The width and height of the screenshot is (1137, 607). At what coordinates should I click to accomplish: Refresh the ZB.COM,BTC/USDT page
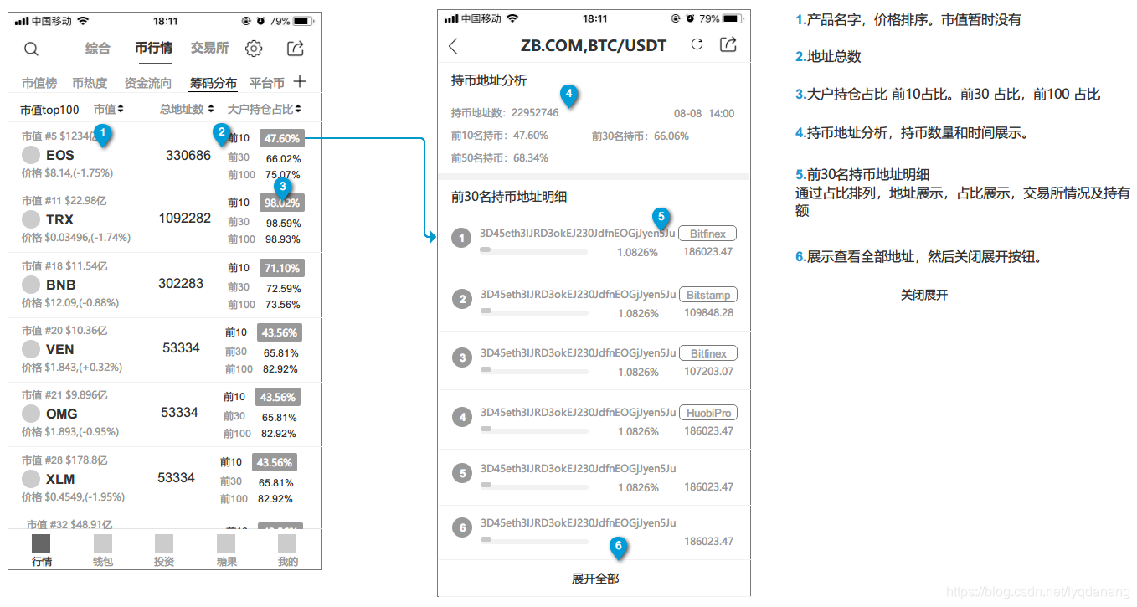pyautogui.click(x=697, y=44)
